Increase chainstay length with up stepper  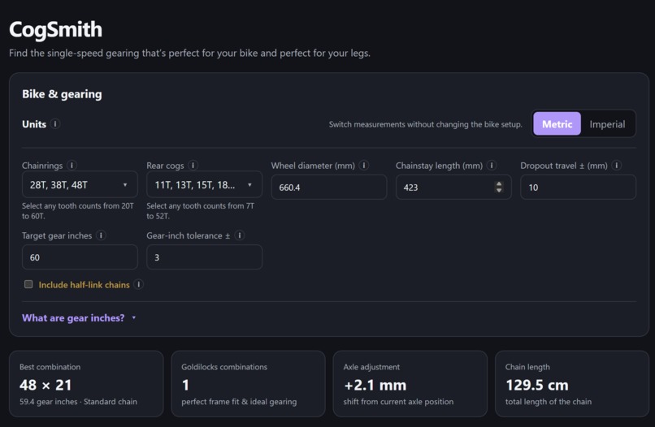tap(499, 184)
